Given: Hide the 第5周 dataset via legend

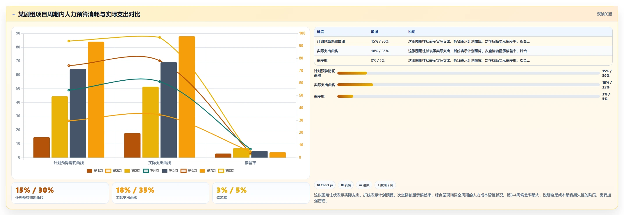Looking at the screenshot, I should [x=170, y=171].
